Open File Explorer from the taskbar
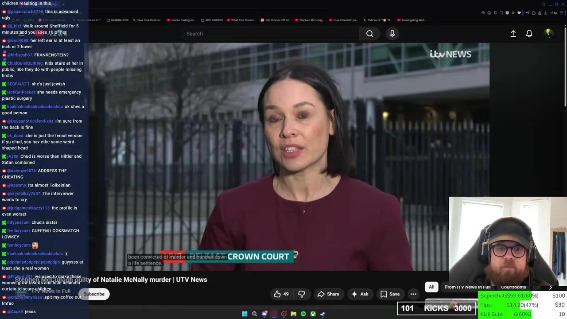The image size is (567, 319). [293, 314]
